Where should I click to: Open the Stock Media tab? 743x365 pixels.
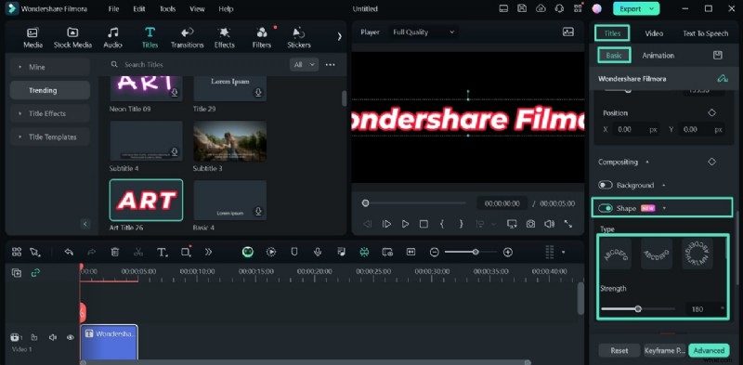[72, 38]
